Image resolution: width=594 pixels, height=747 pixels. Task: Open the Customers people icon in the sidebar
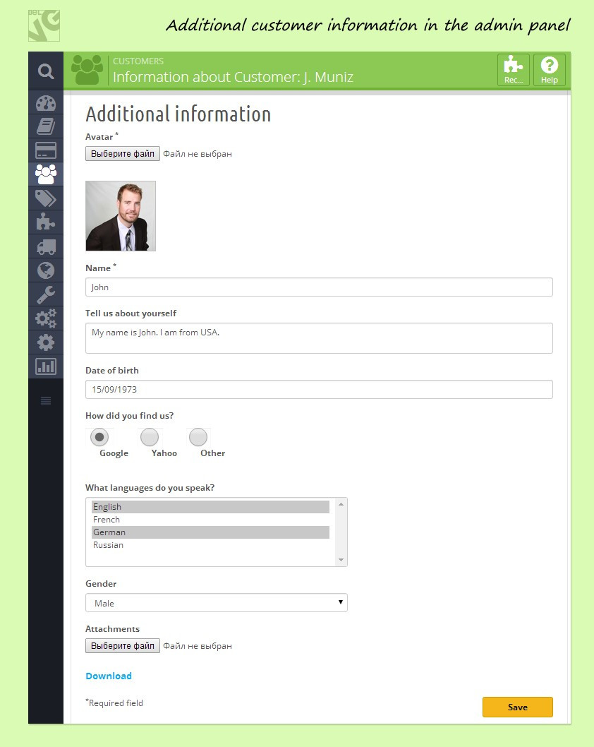46,174
